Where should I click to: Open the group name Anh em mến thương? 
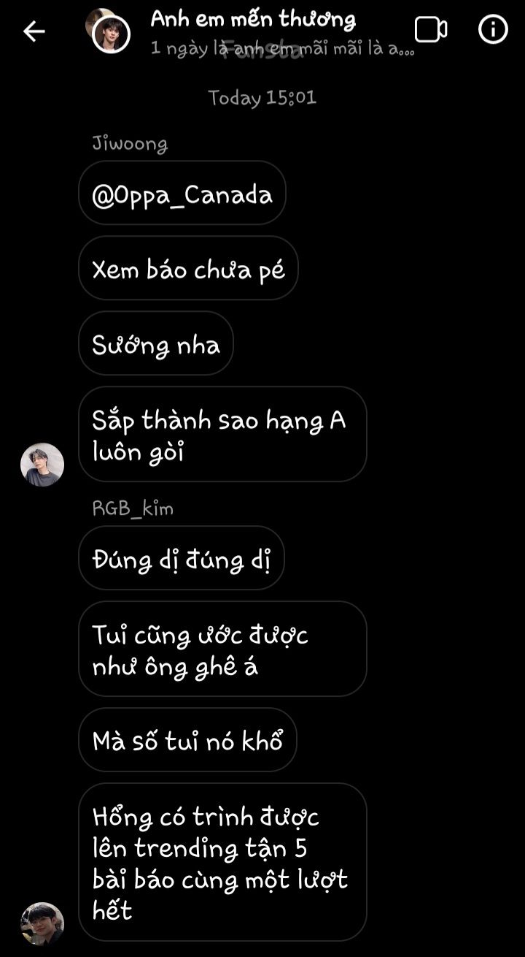pos(253,20)
